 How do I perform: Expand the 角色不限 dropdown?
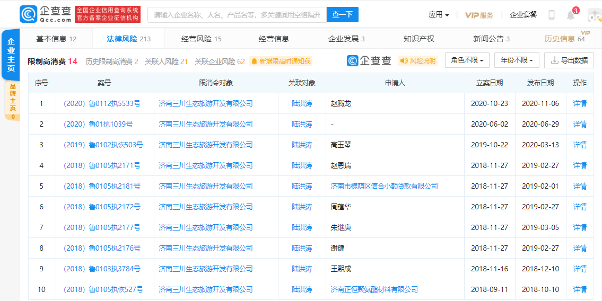click(467, 60)
